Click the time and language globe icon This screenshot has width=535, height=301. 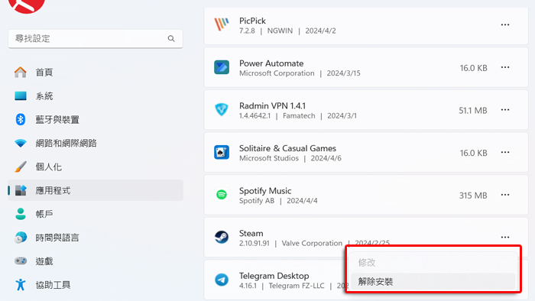[x=21, y=238]
